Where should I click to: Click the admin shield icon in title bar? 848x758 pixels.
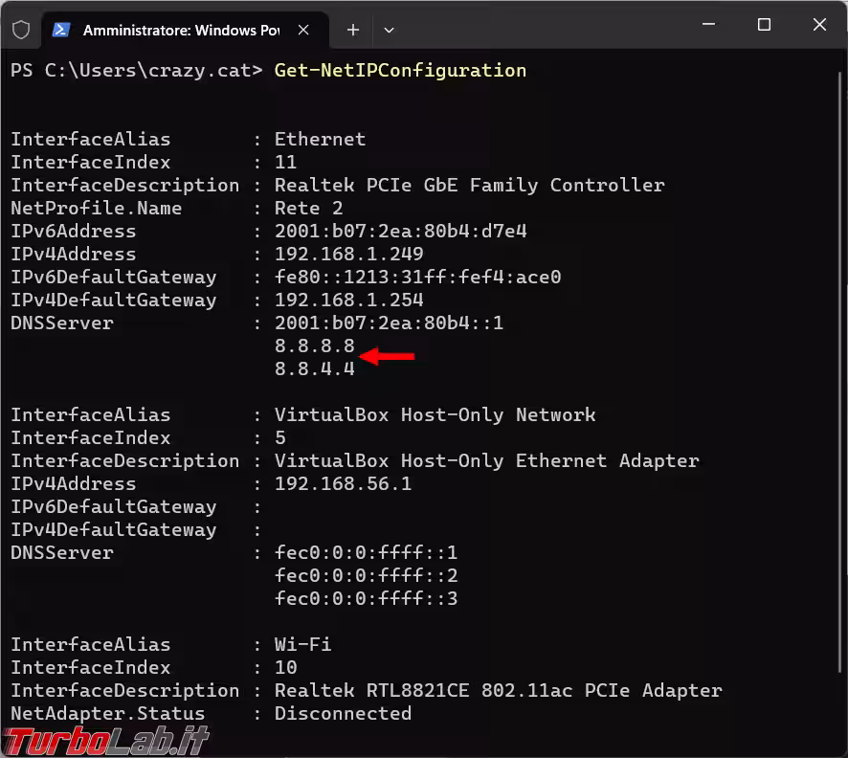(x=21, y=30)
